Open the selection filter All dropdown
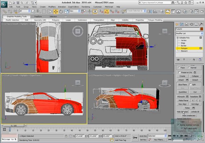 coord(25,11)
